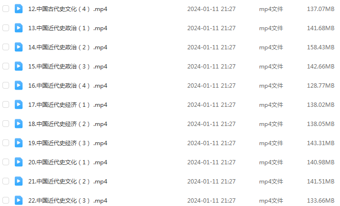
Task: Click video icon for 13.中国近代史政治（1）
Action: (x=19, y=28)
